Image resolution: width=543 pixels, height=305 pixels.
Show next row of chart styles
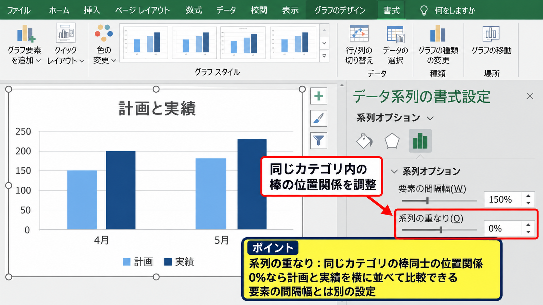[324, 43]
